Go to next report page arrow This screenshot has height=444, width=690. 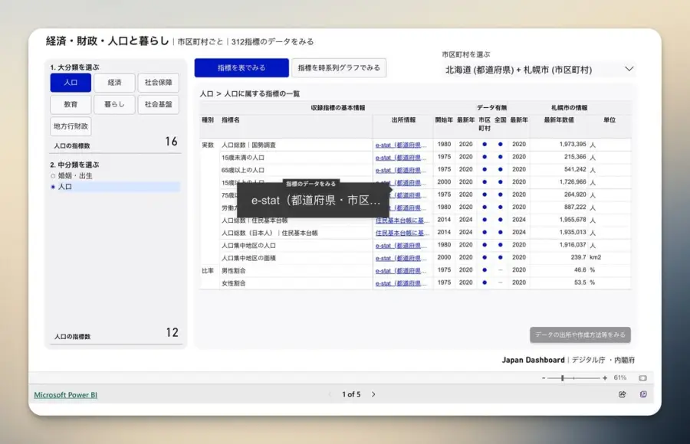coord(373,394)
